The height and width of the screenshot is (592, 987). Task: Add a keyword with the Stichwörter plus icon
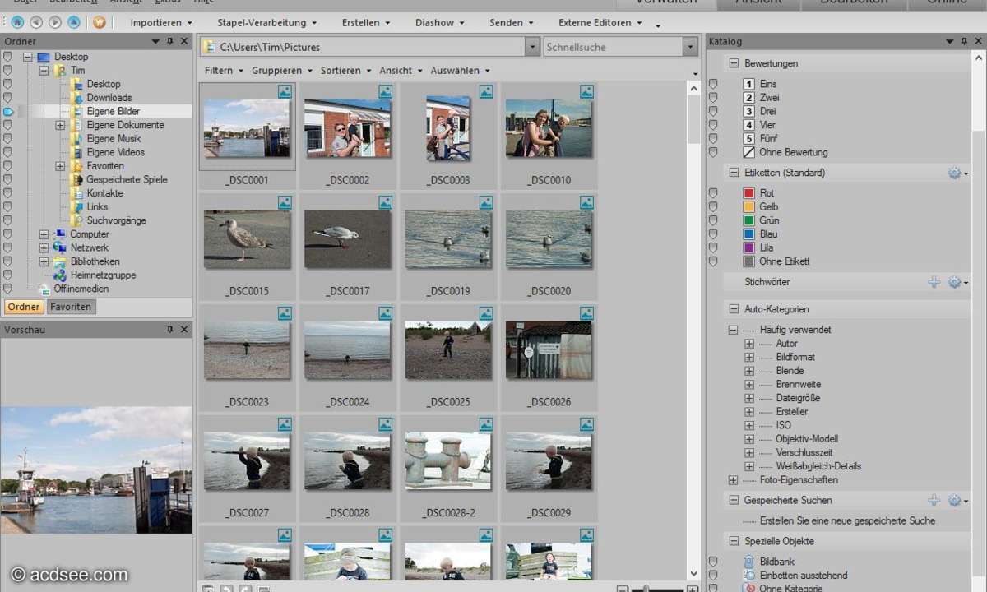tap(934, 282)
